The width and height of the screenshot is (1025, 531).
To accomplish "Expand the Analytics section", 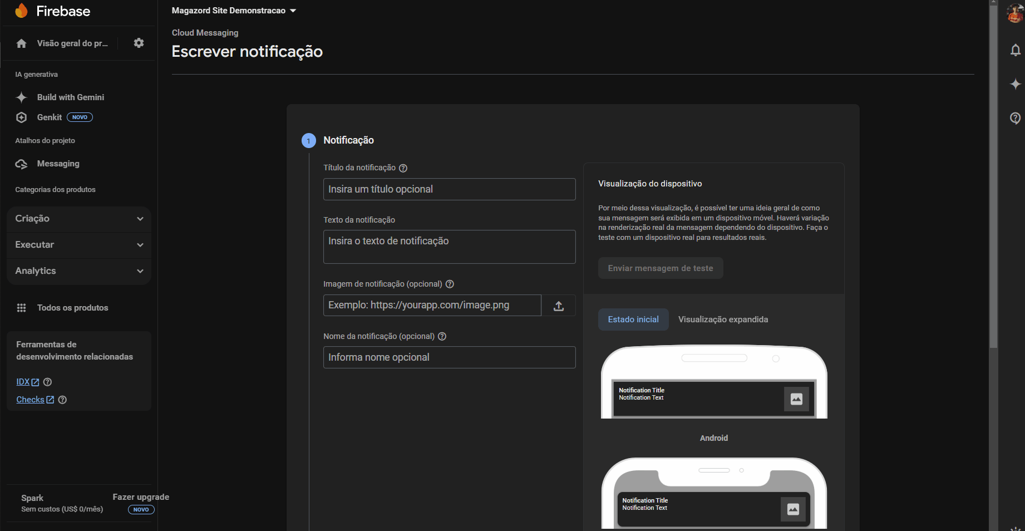I will (79, 271).
